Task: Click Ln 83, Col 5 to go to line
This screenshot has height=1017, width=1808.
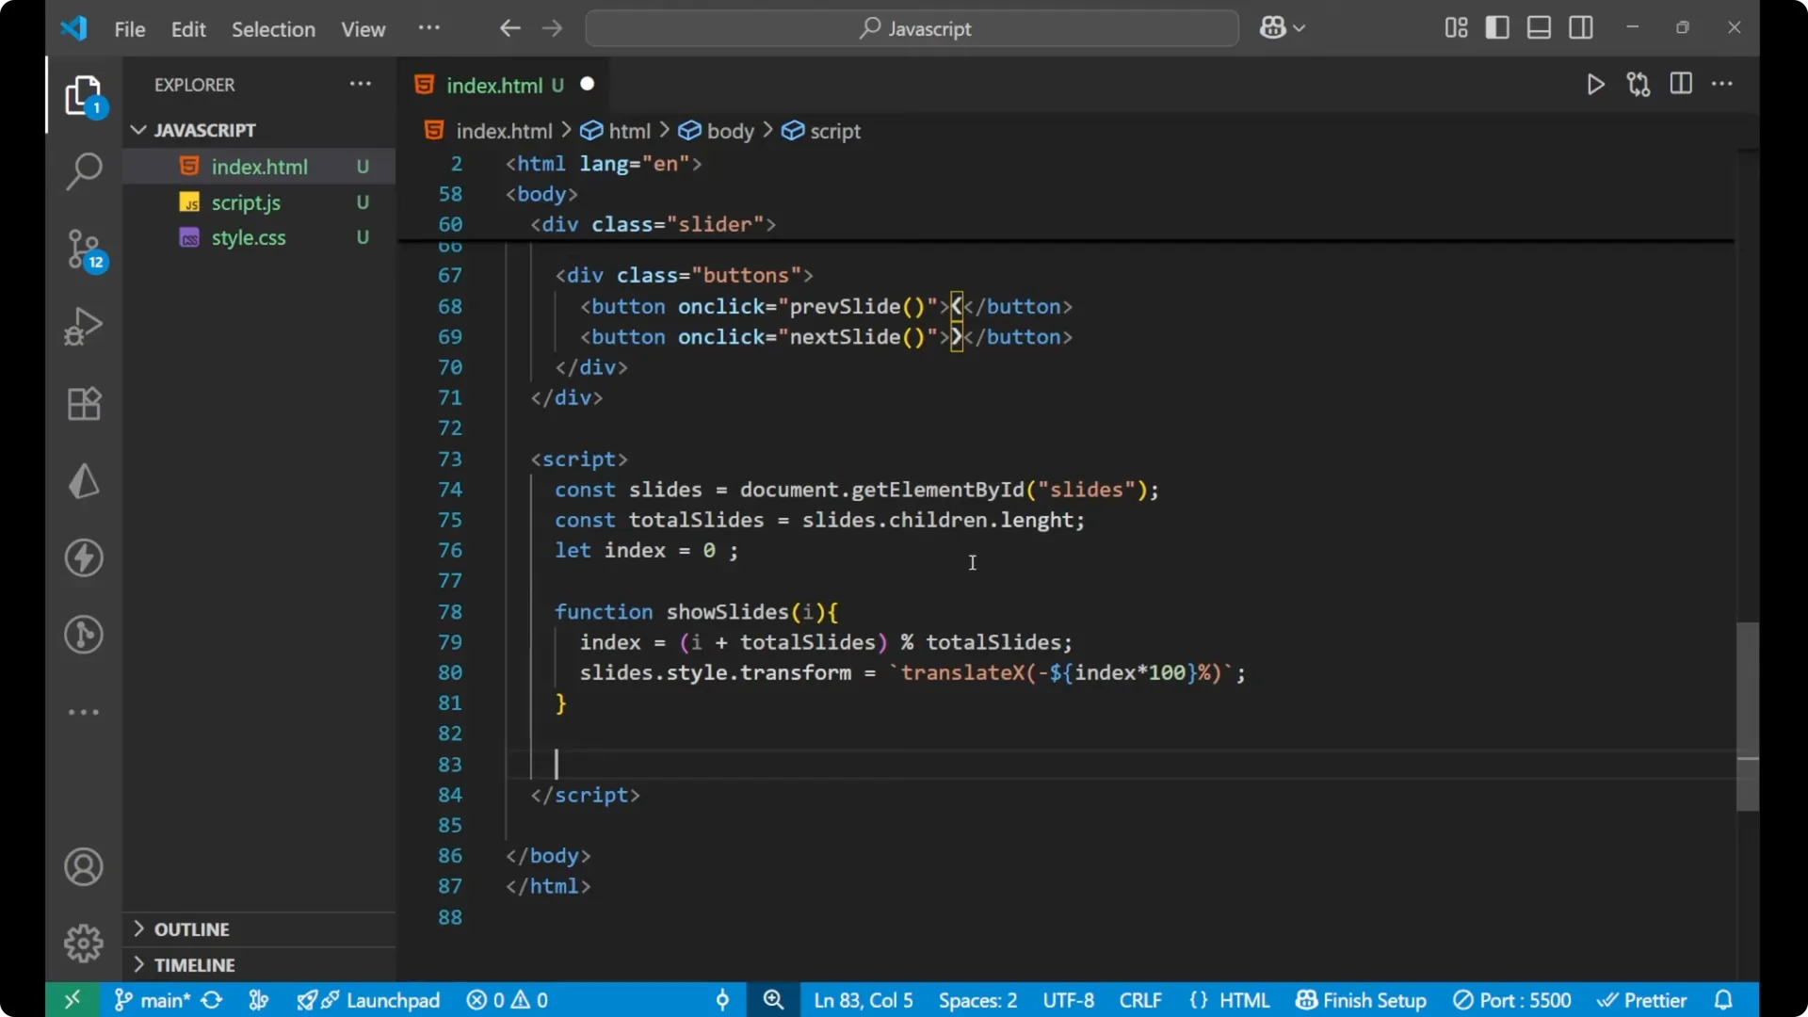Action: (863, 1000)
